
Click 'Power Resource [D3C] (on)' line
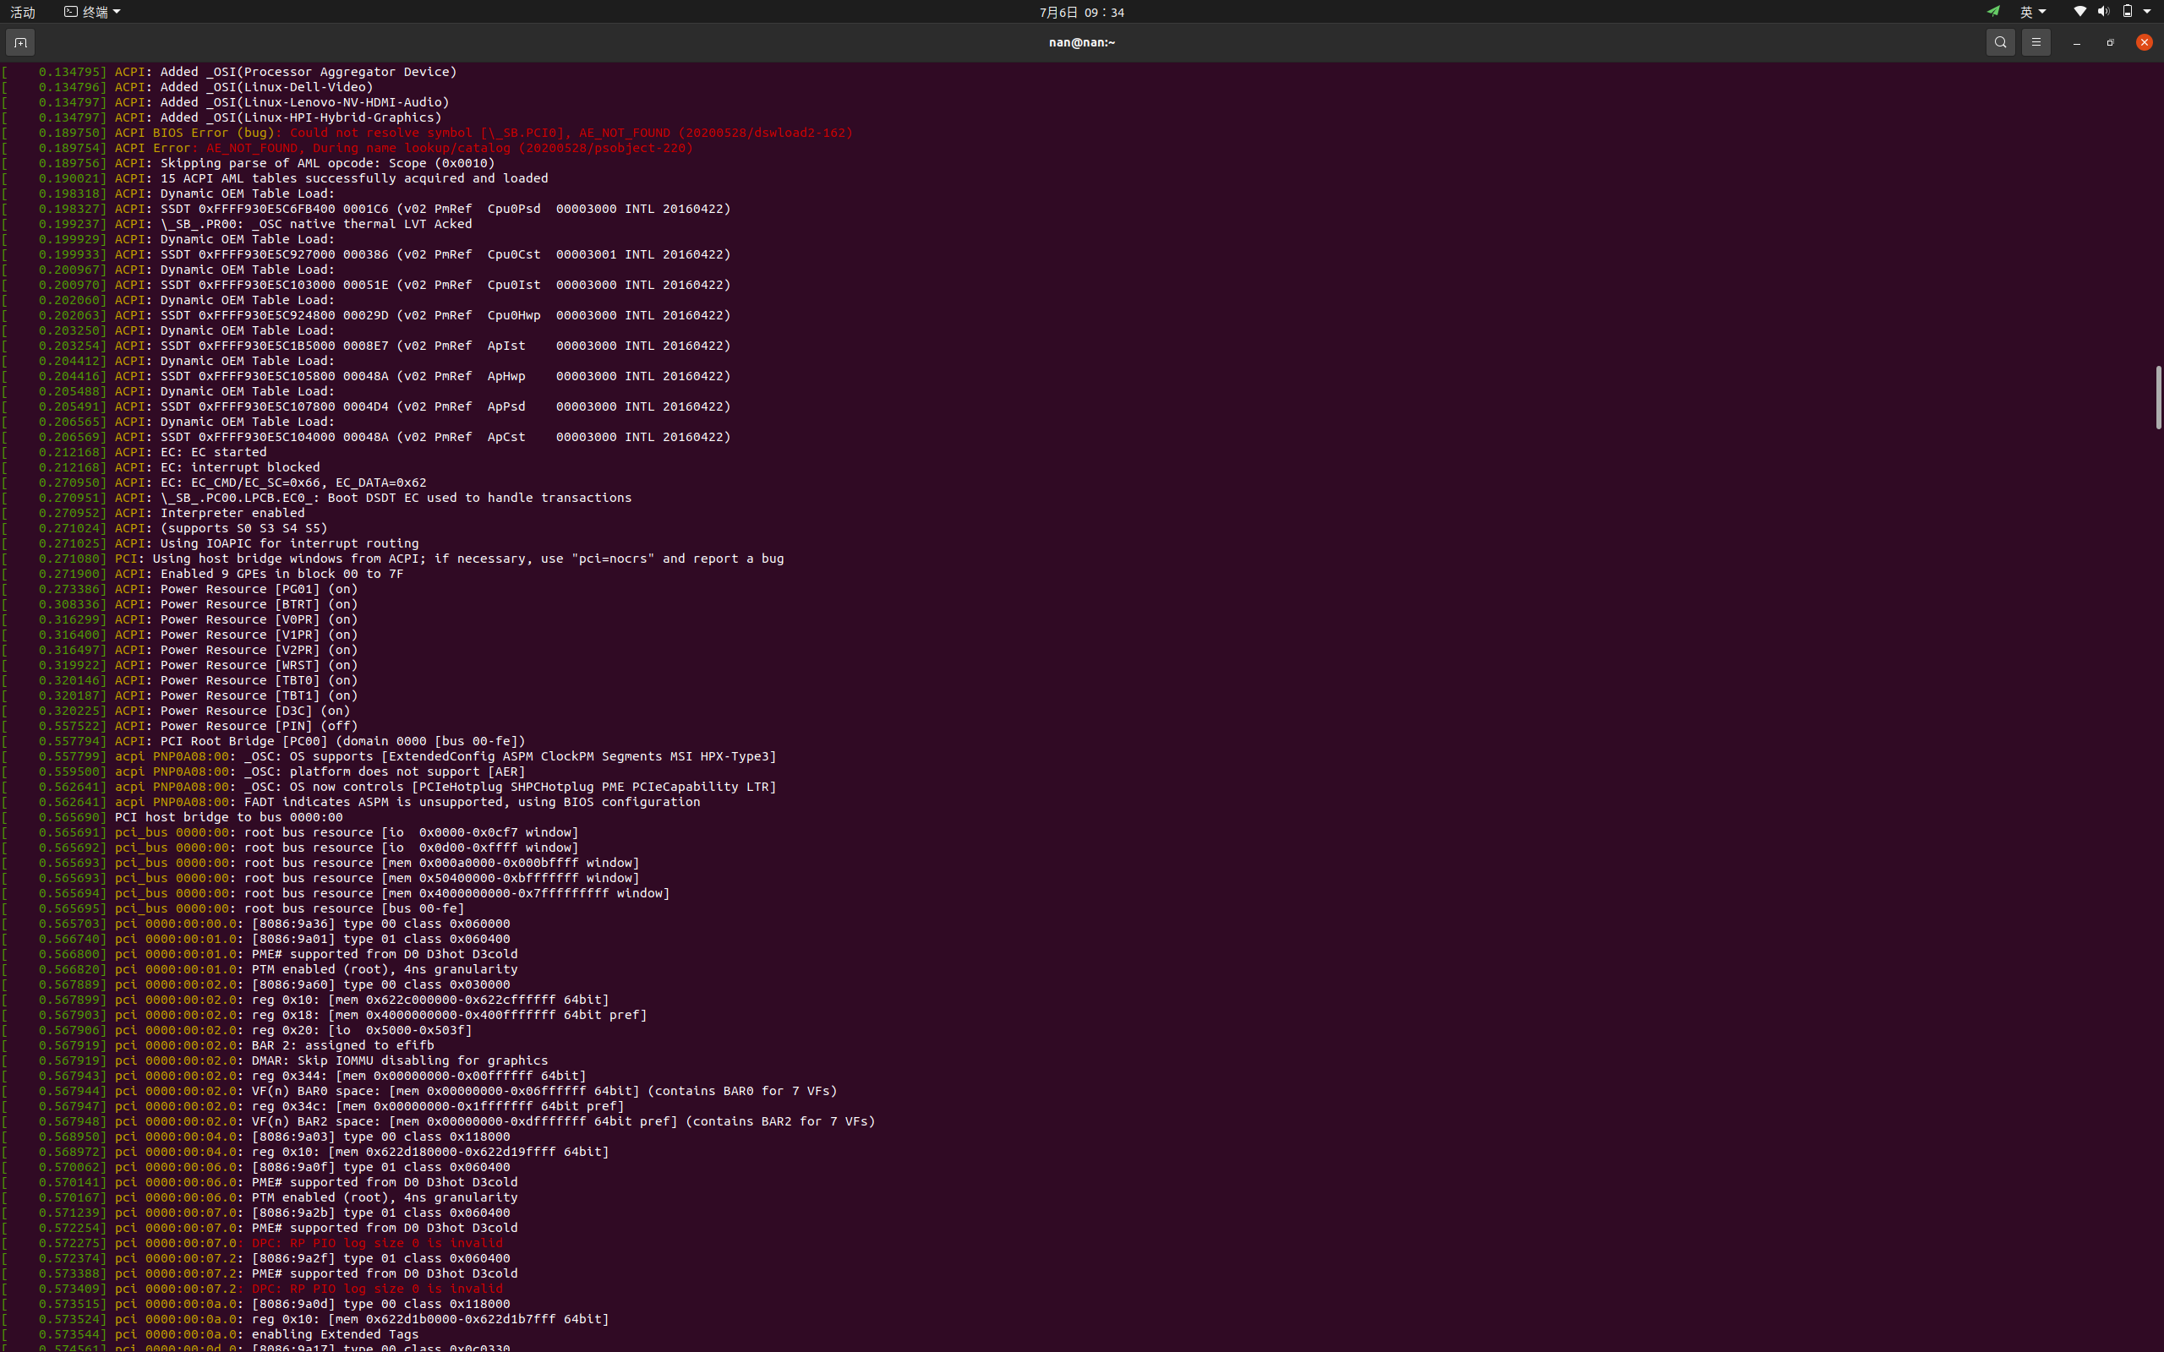pos(176,710)
